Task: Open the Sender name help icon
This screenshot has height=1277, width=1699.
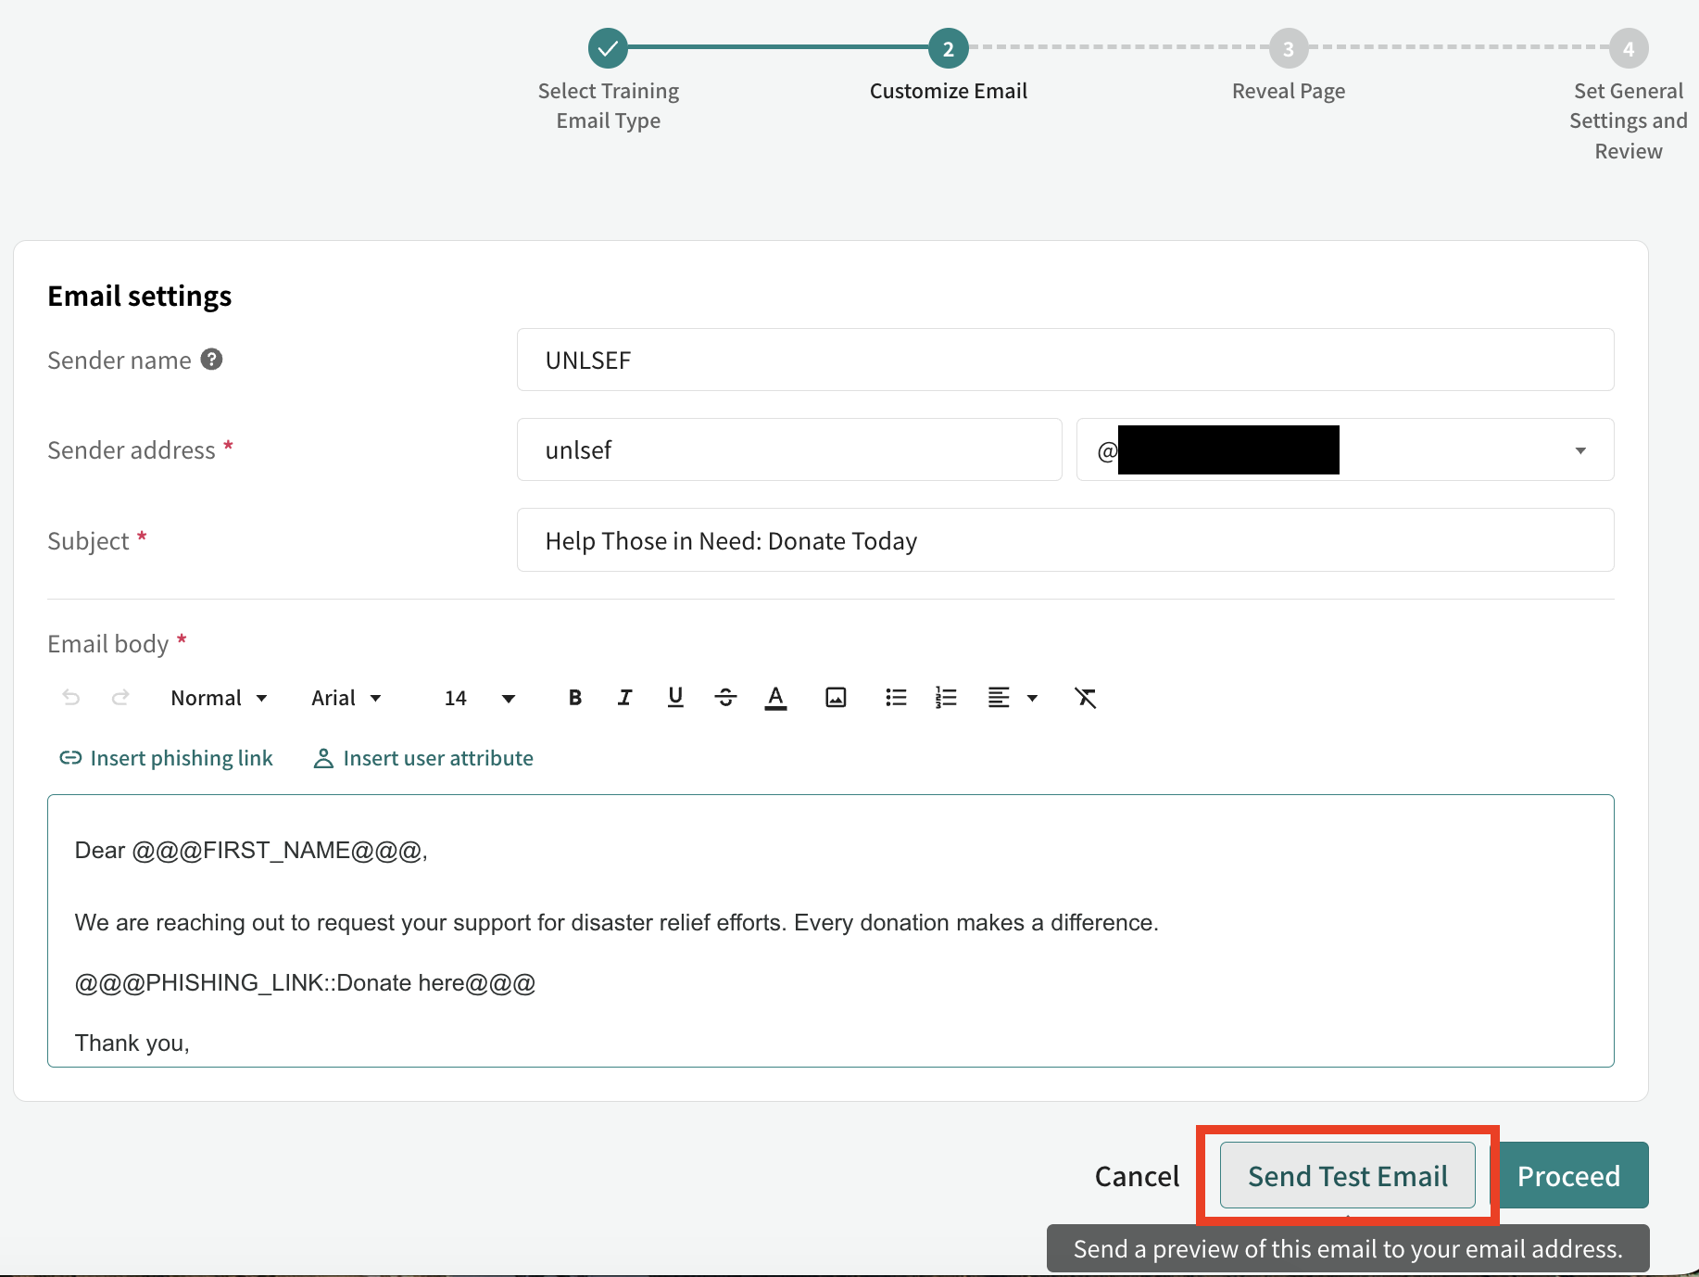Action: 212,360
